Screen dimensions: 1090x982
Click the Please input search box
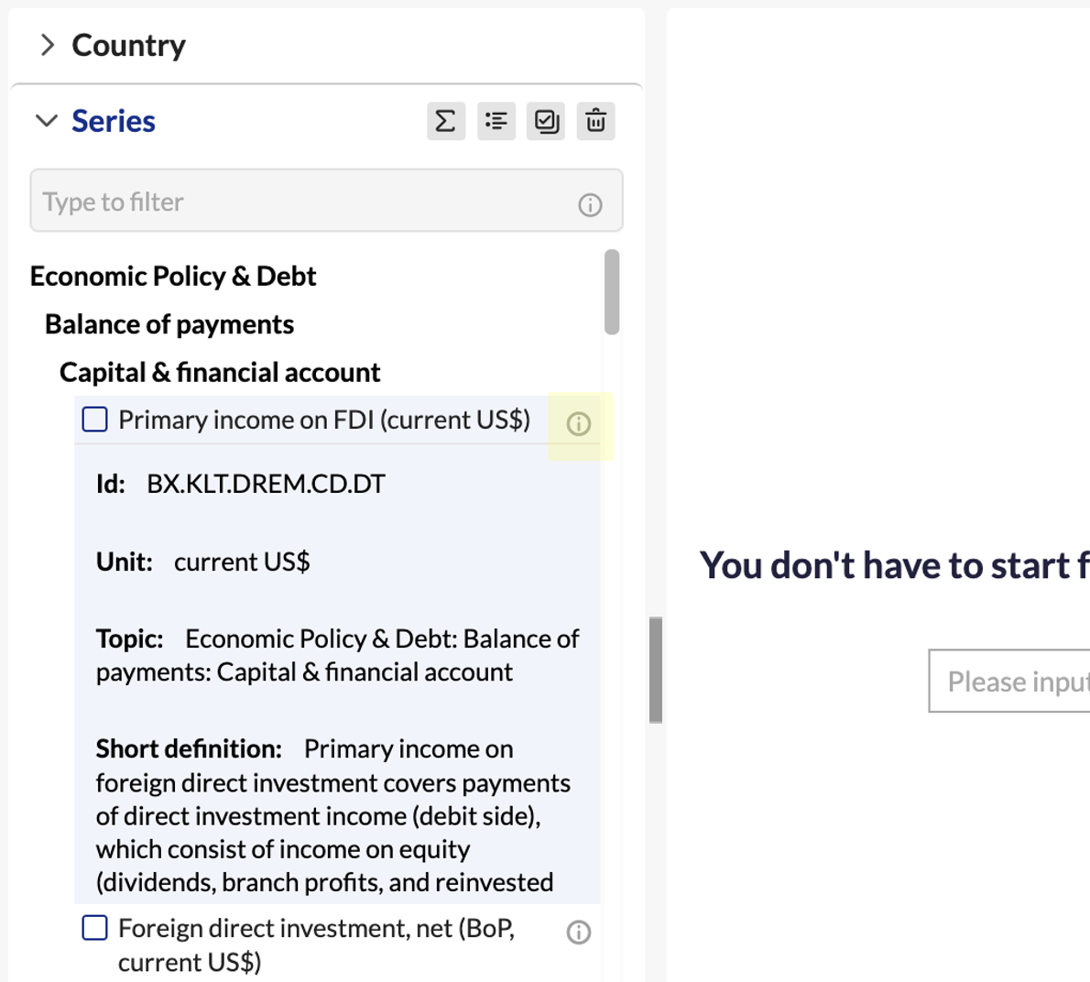point(1009,681)
